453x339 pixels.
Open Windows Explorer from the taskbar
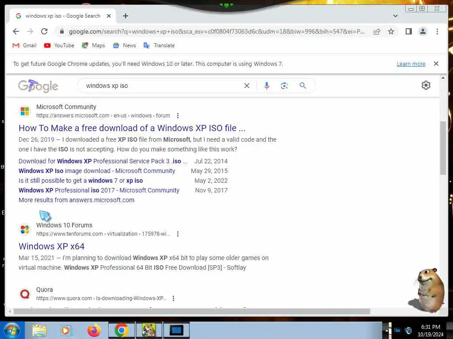(x=39, y=330)
